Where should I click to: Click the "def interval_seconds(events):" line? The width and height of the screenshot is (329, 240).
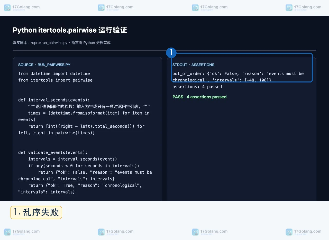coord(54,100)
